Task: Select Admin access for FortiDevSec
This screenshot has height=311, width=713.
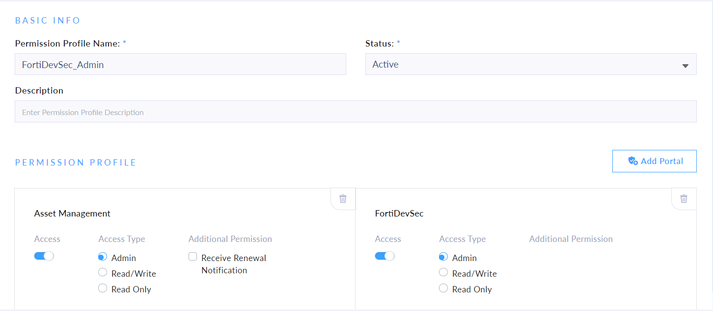Action: click(443, 257)
